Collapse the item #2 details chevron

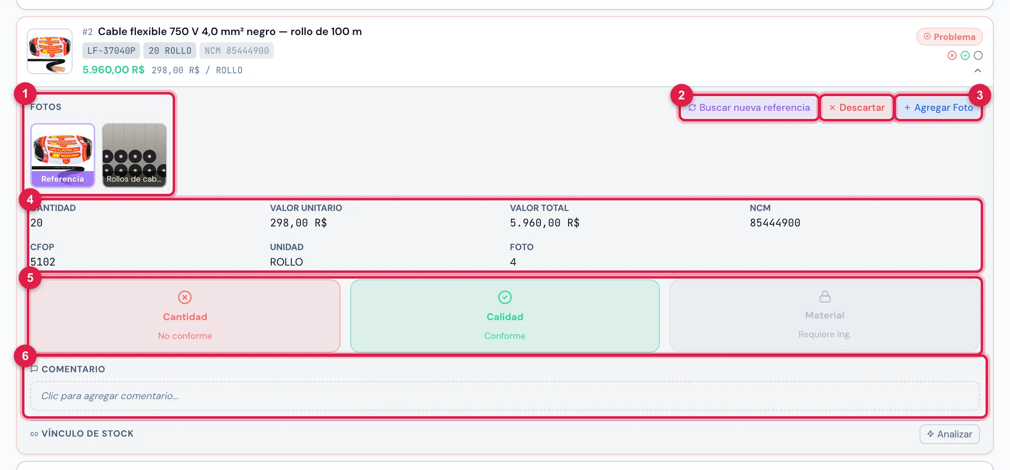978,71
